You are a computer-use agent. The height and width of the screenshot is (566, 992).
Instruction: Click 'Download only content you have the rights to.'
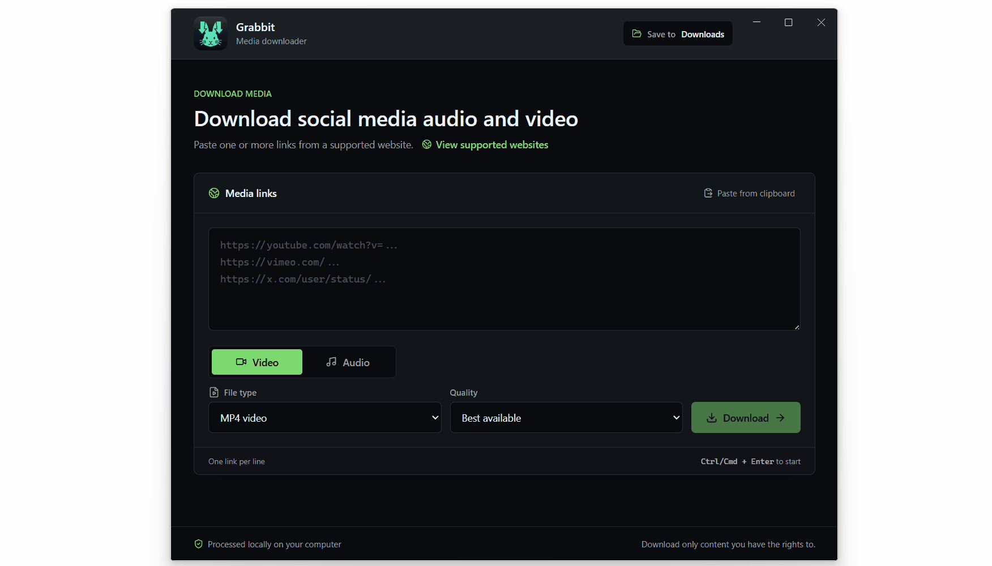point(728,544)
